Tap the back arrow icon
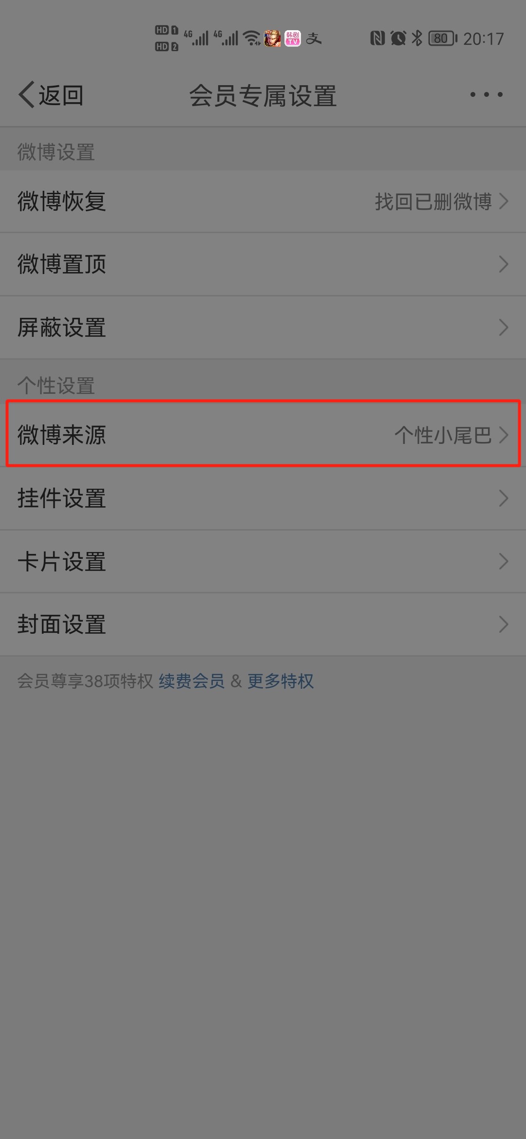 (x=26, y=94)
